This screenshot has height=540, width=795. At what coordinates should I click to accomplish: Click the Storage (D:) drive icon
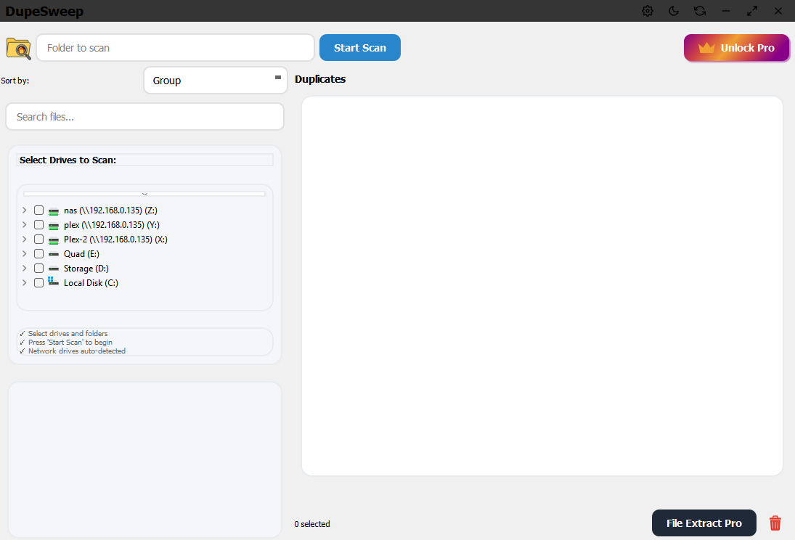tap(54, 269)
